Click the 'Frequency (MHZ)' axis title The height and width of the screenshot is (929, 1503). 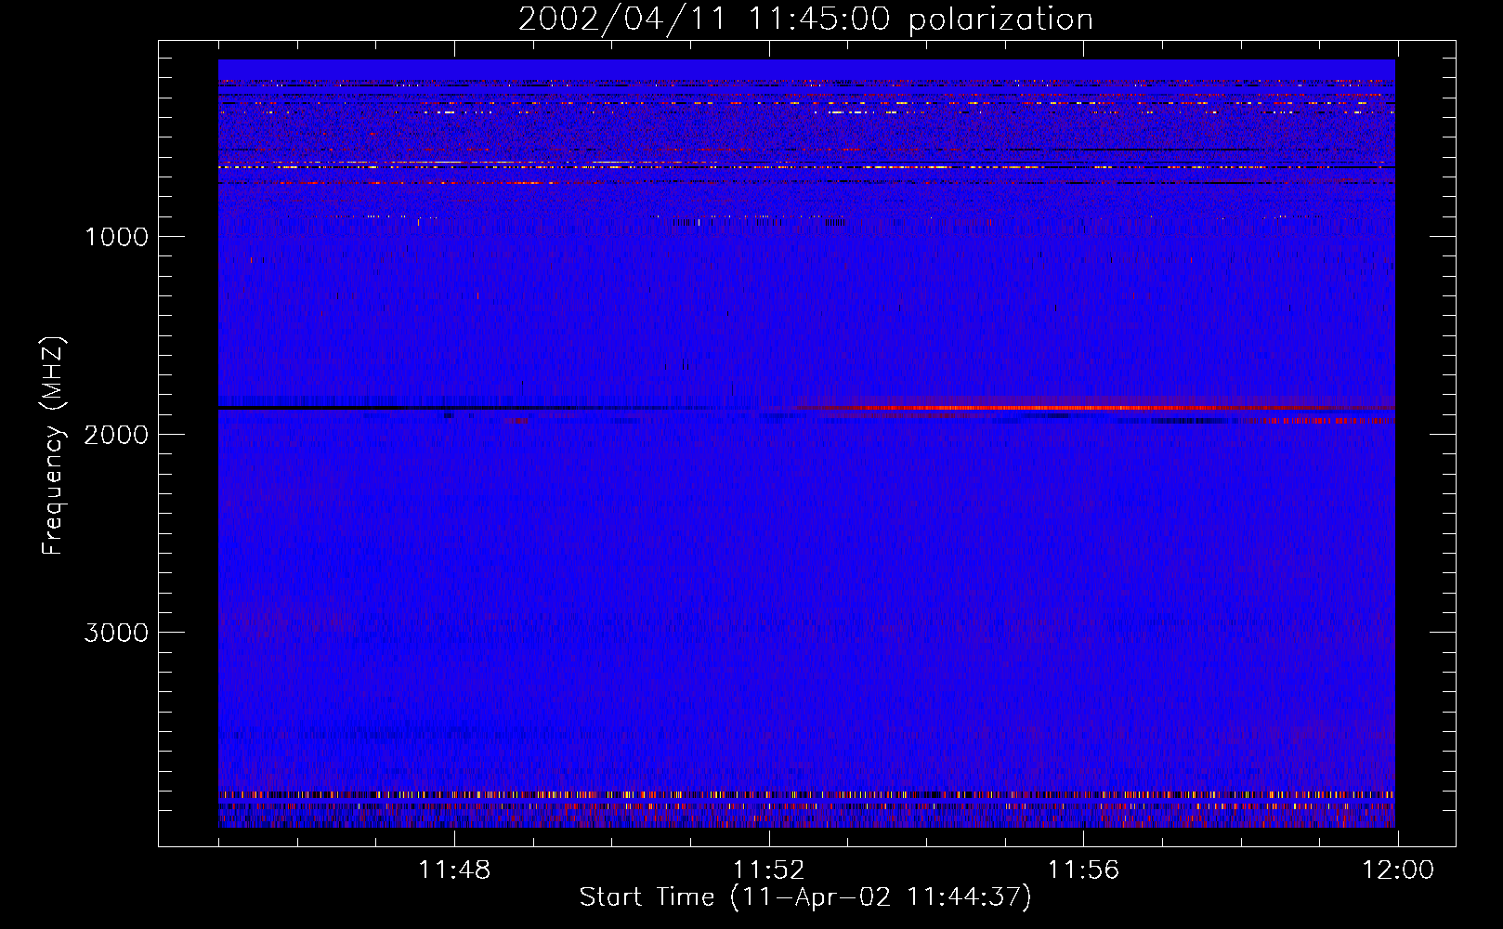(x=53, y=446)
